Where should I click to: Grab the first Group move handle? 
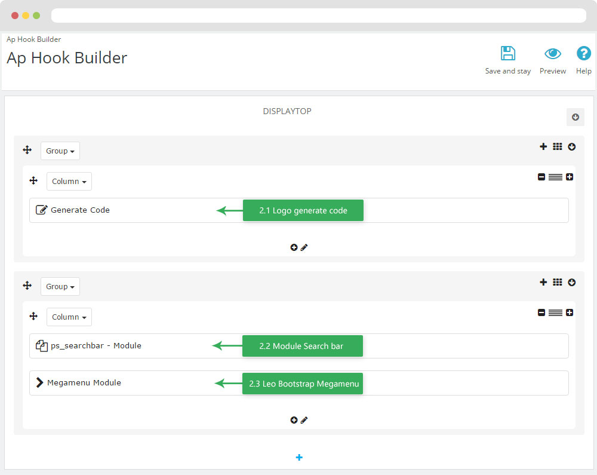coord(27,150)
